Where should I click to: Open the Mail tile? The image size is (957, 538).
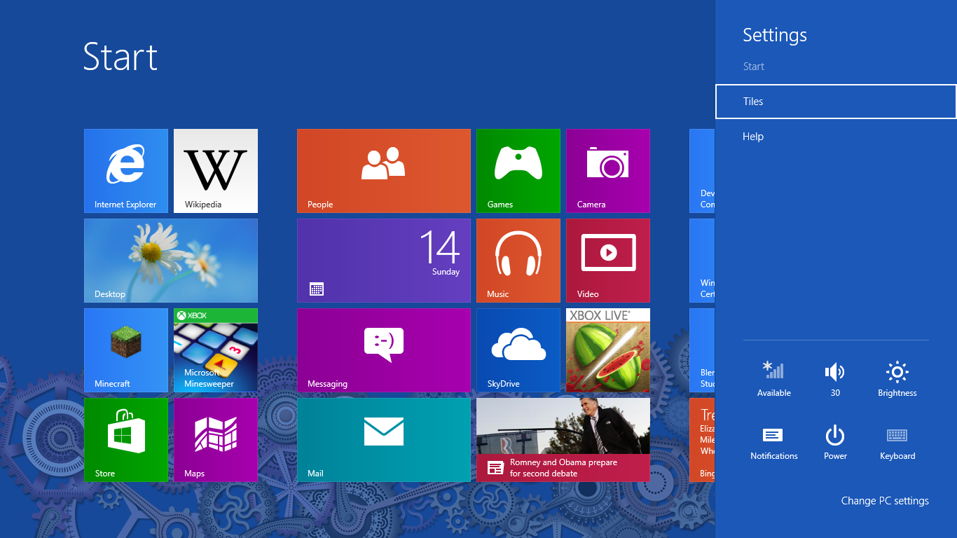pyautogui.click(x=384, y=440)
